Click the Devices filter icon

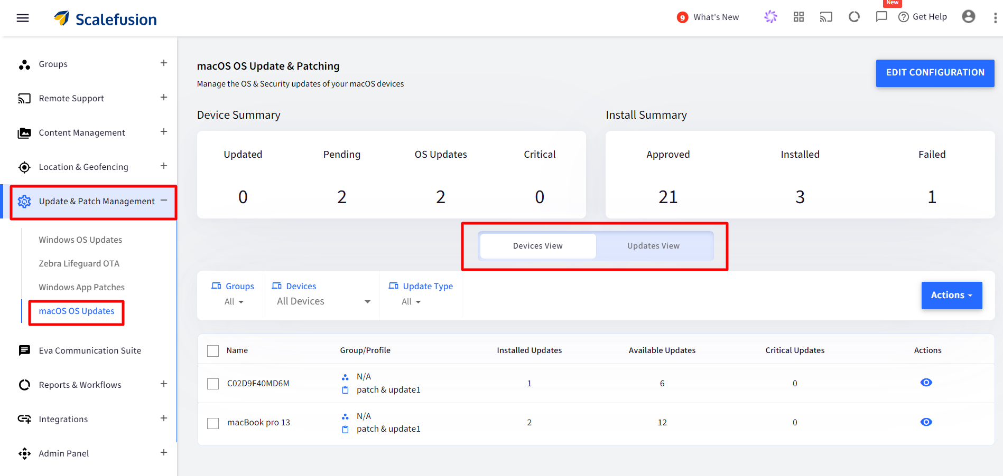(276, 285)
